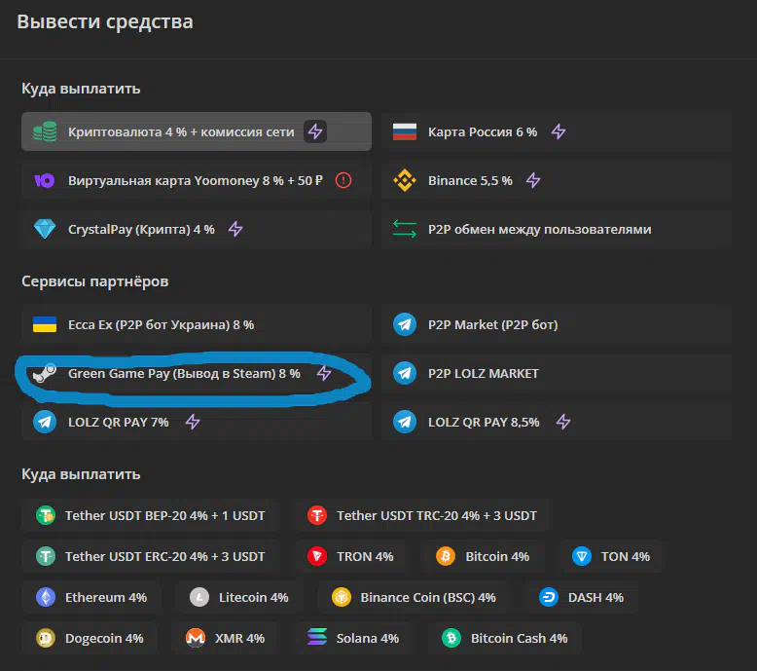Click the purple Yoomoney logo icon

[45, 181]
